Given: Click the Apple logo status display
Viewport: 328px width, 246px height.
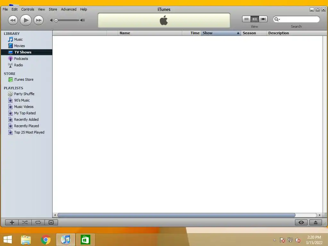Looking at the screenshot, I should (x=164, y=20).
